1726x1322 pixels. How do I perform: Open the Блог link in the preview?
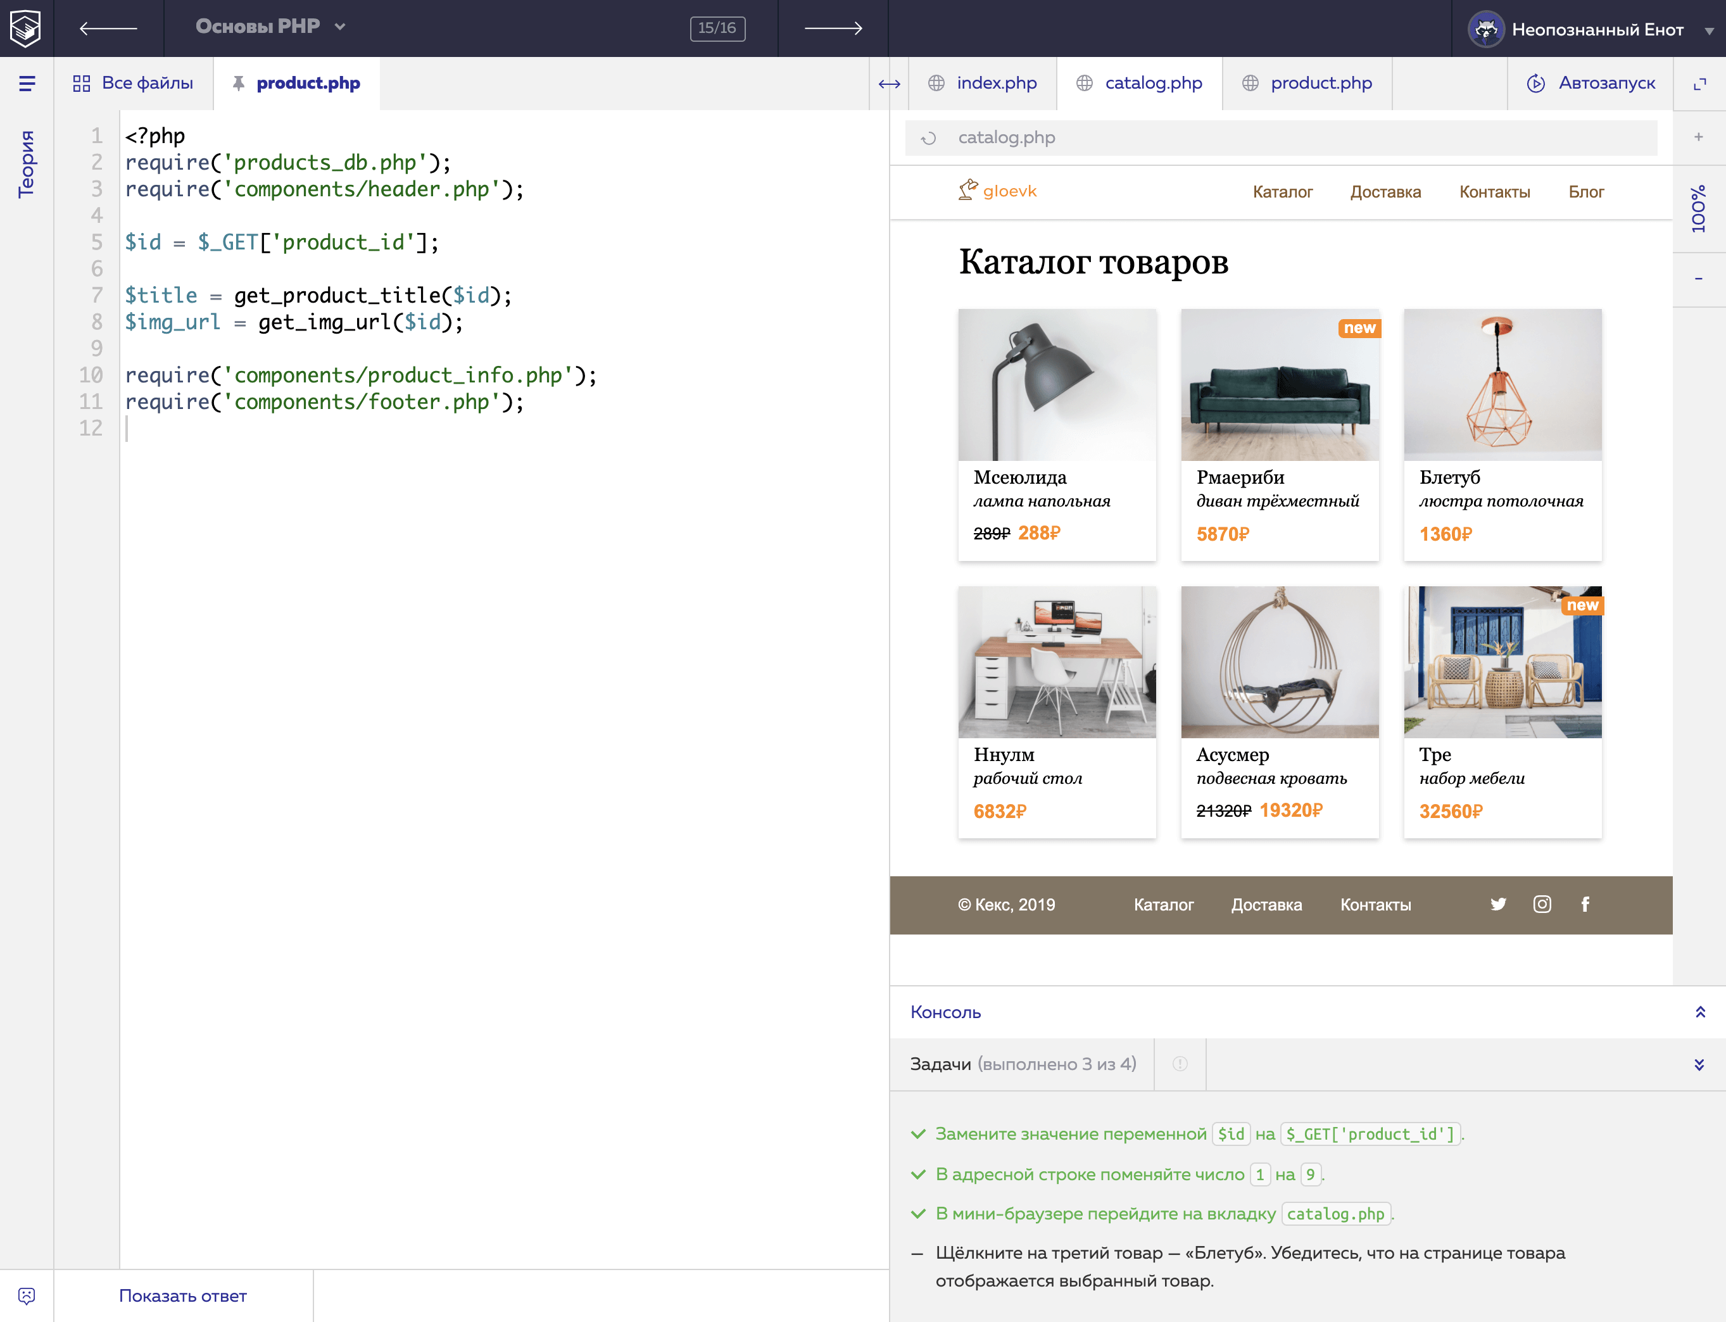1586,191
